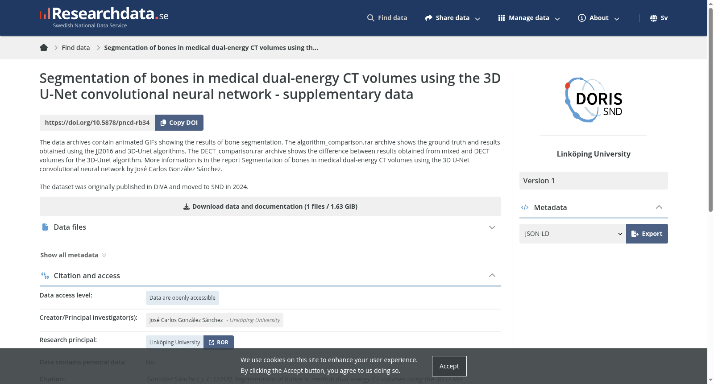Image resolution: width=714 pixels, height=384 pixels.
Task: Expand the Data files section chevron
Action: pos(492,227)
